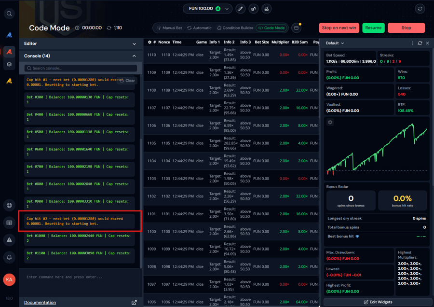Screen dimensions: 434x307
Task: Click the Multiplier column header
Action: [280, 42]
